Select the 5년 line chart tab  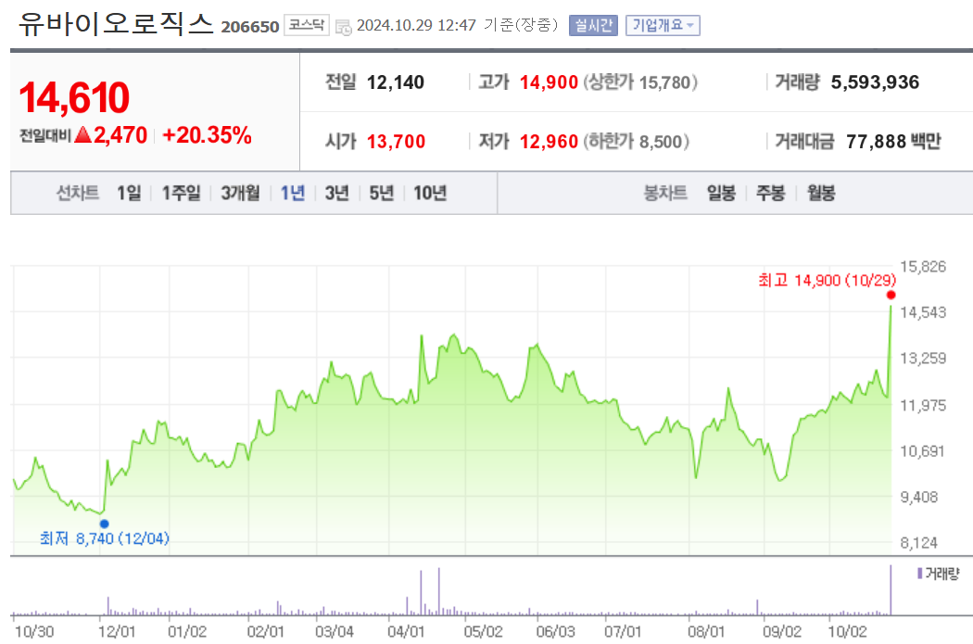(382, 193)
